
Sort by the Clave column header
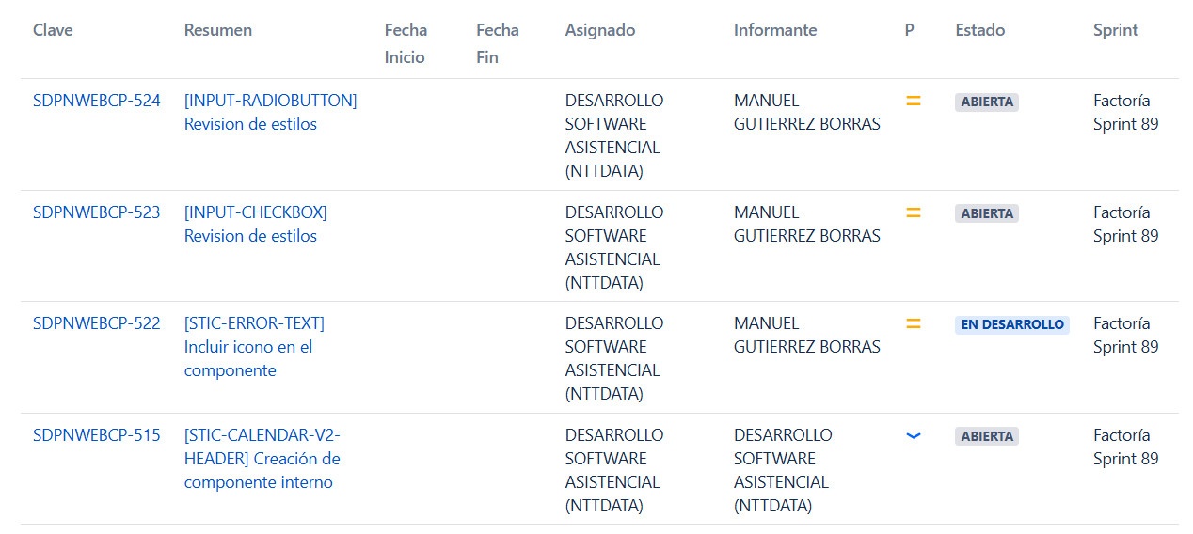click(53, 30)
